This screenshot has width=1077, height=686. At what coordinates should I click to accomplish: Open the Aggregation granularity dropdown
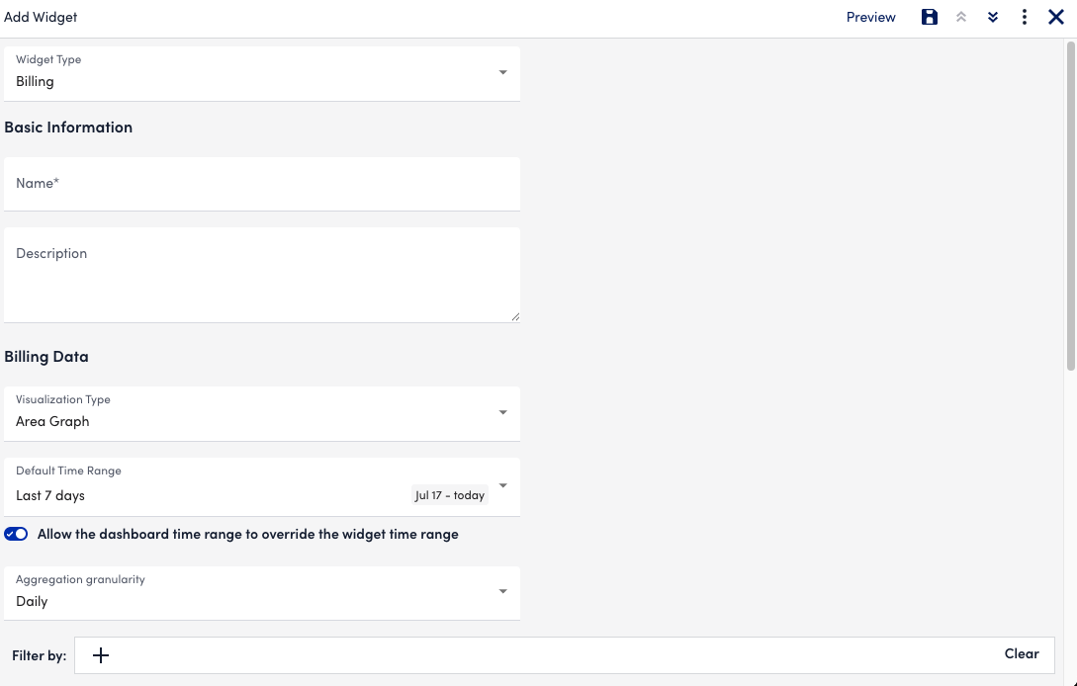[x=502, y=592]
